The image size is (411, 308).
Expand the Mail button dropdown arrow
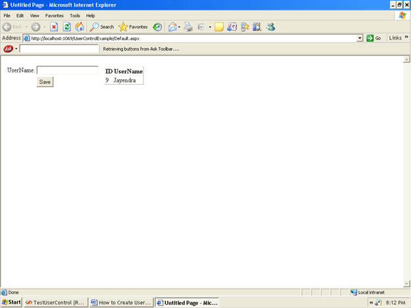tap(179, 27)
